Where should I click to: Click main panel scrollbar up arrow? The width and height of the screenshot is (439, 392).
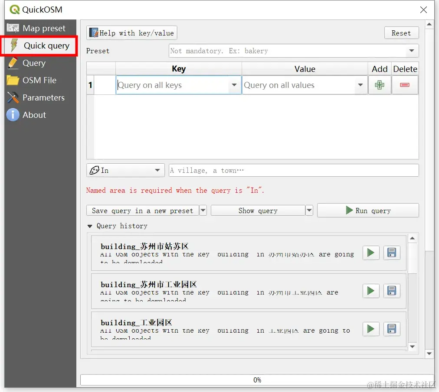pyautogui.click(x=429, y=24)
